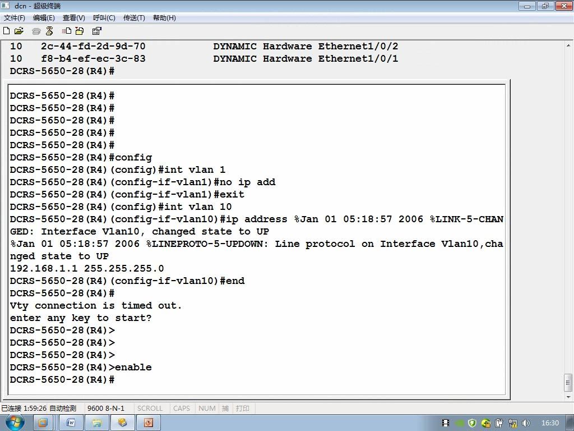Switch to the PowerPoint taskbar button

pos(148,423)
